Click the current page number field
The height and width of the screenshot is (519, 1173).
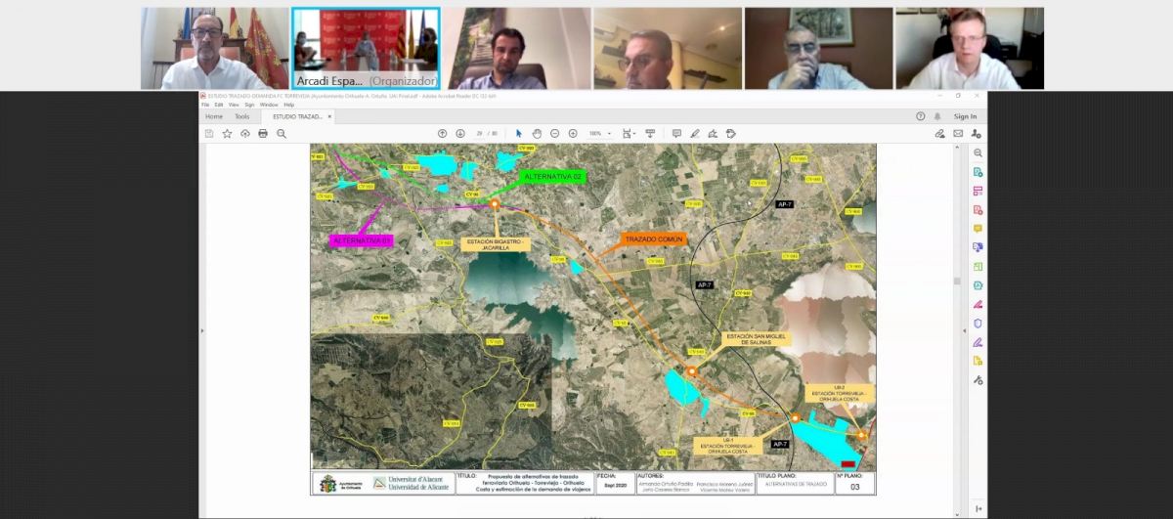coord(479,133)
